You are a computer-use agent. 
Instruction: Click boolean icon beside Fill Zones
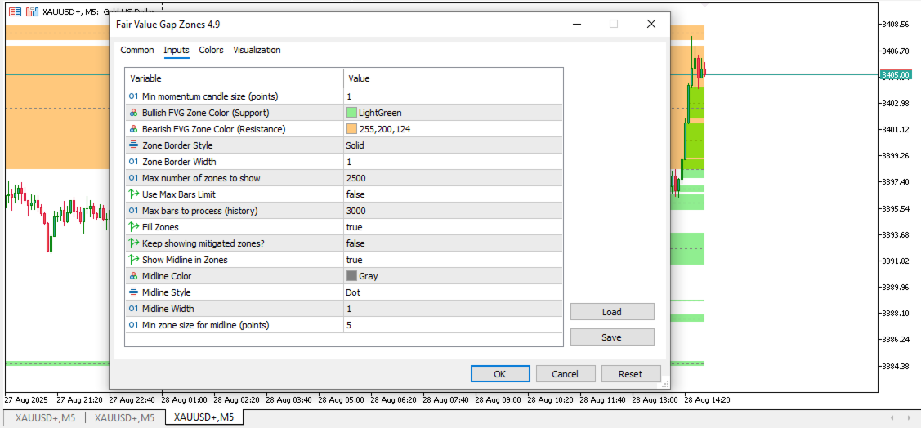point(133,227)
